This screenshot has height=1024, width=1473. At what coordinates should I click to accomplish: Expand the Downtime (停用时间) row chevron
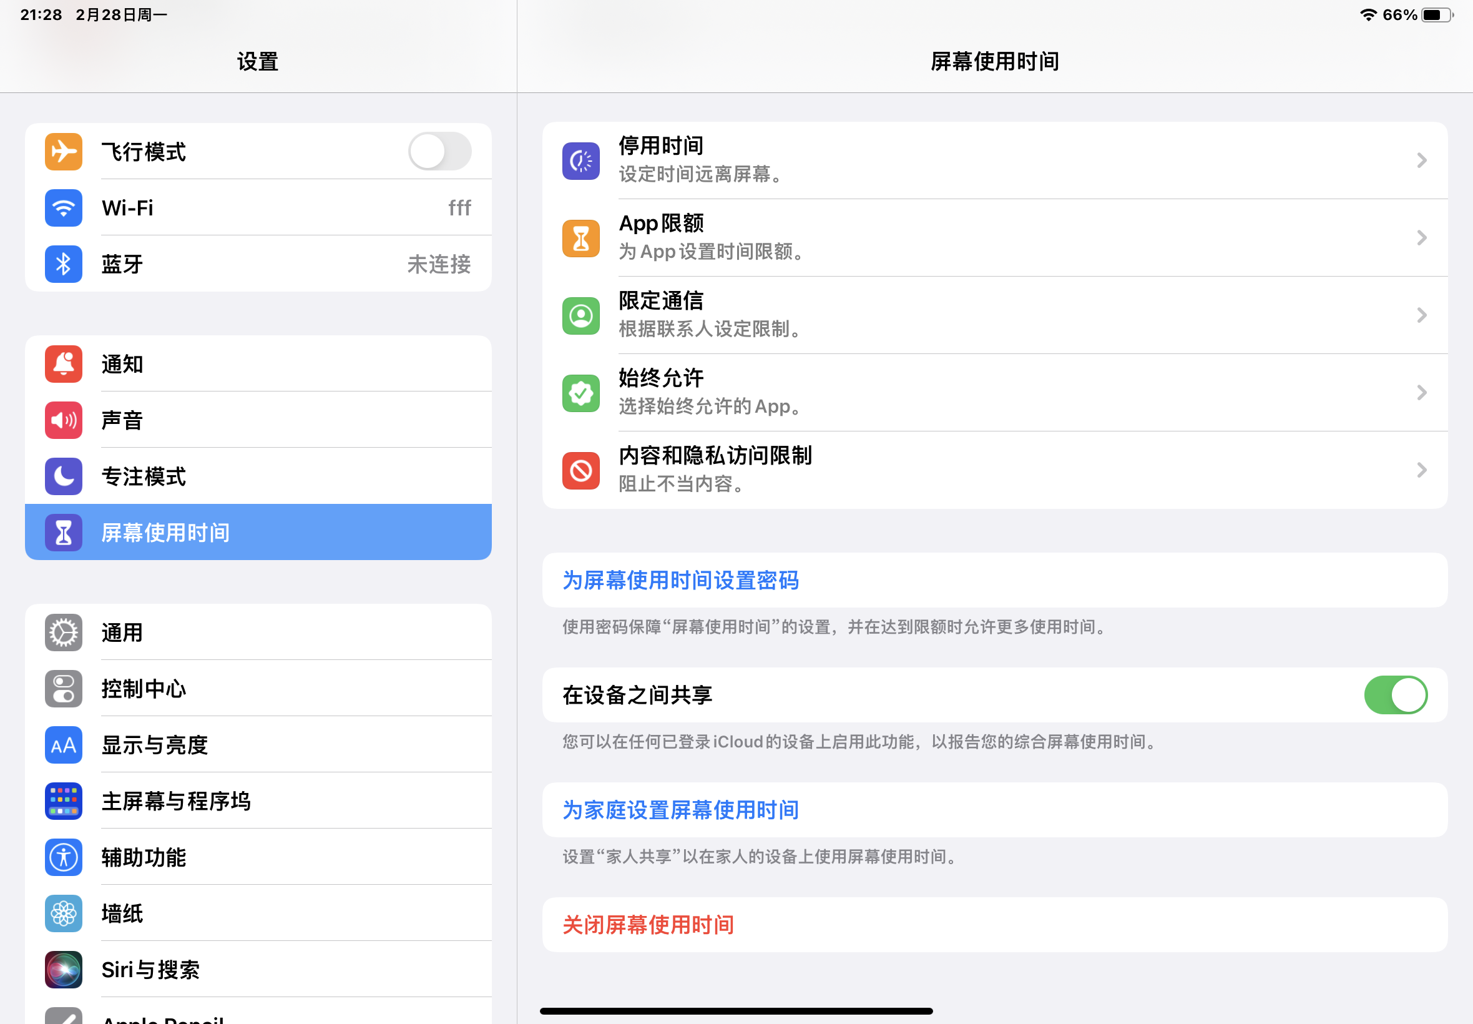tap(1421, 160)
